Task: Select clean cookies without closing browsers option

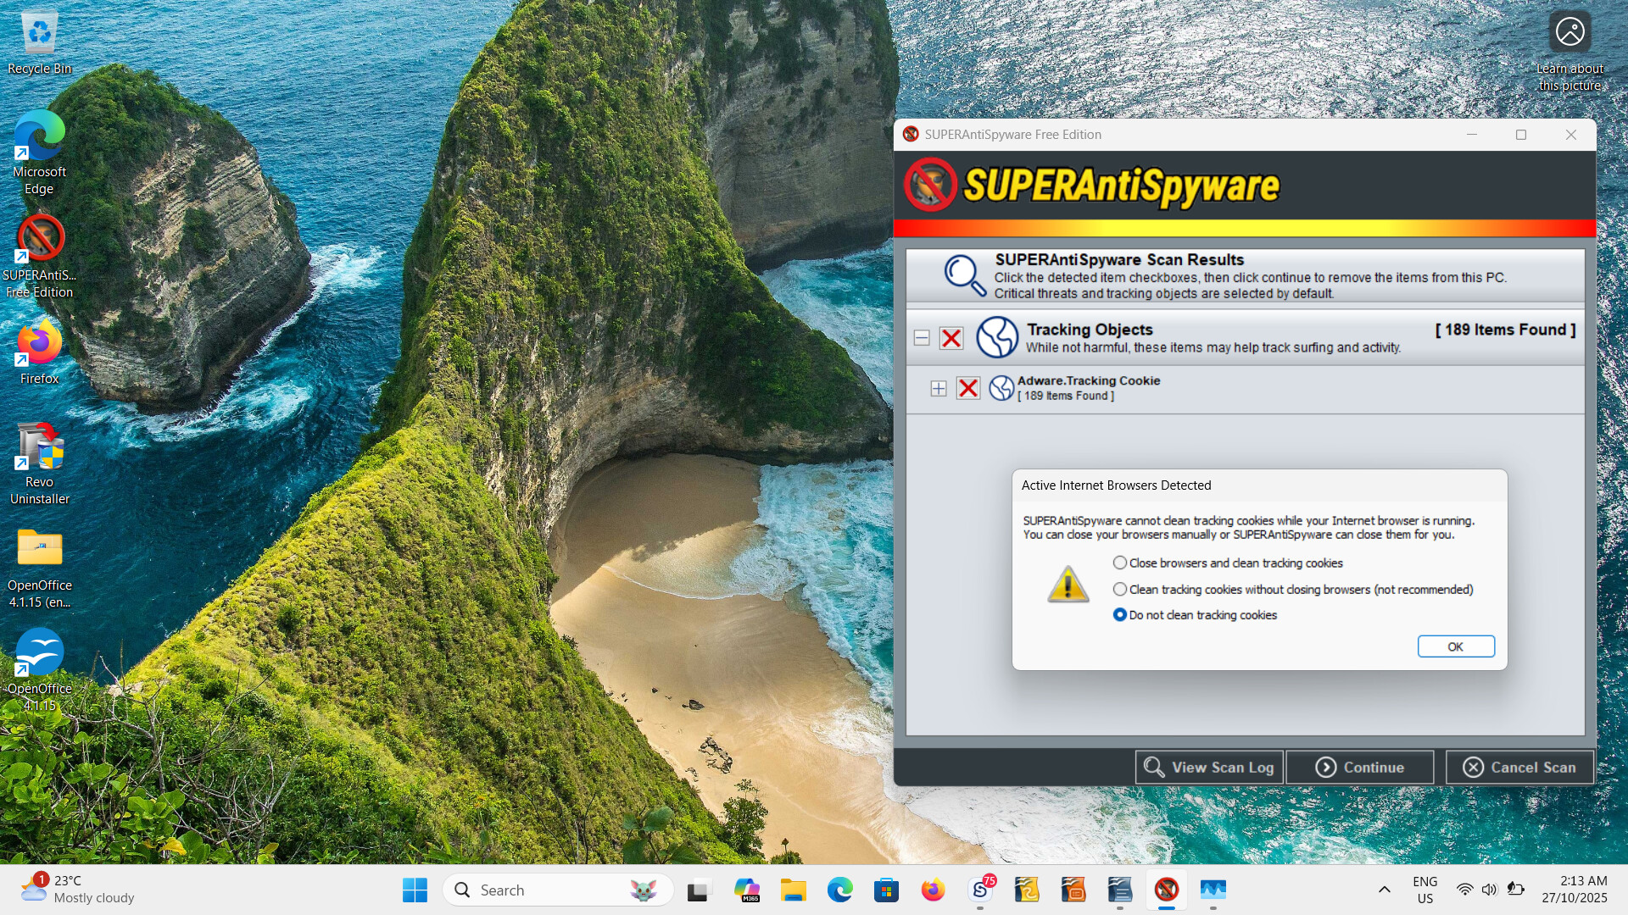Action: (x=1120, y=590)
